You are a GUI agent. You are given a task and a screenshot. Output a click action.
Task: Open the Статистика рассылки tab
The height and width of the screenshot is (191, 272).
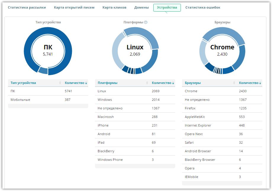click(x=27, y=7)
